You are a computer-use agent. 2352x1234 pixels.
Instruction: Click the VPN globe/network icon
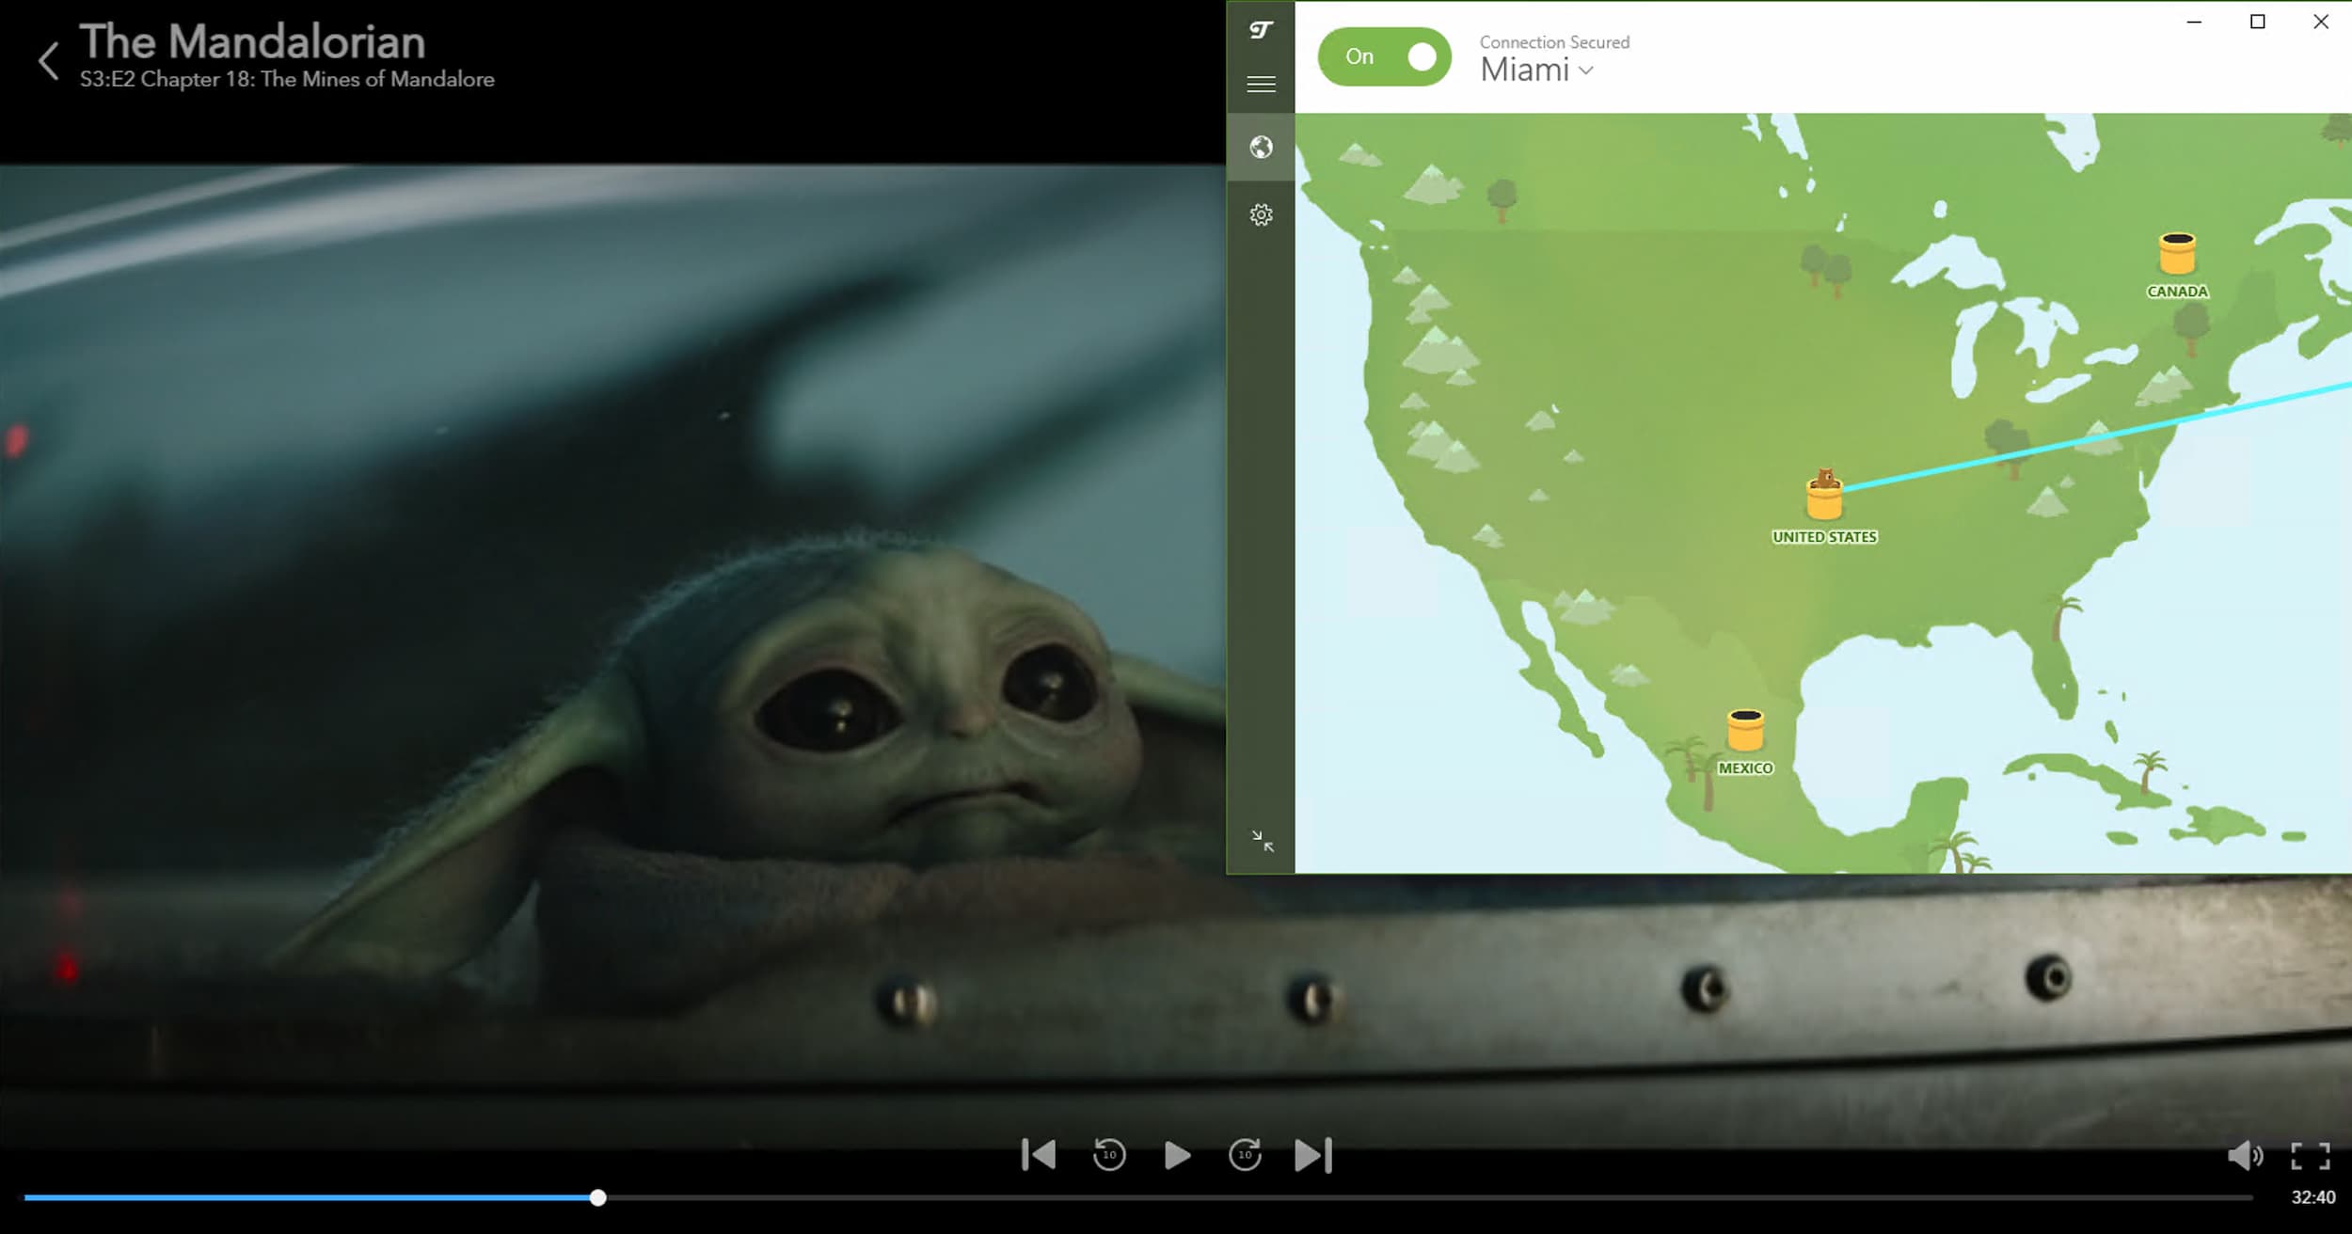click(x=1262, y=147)
